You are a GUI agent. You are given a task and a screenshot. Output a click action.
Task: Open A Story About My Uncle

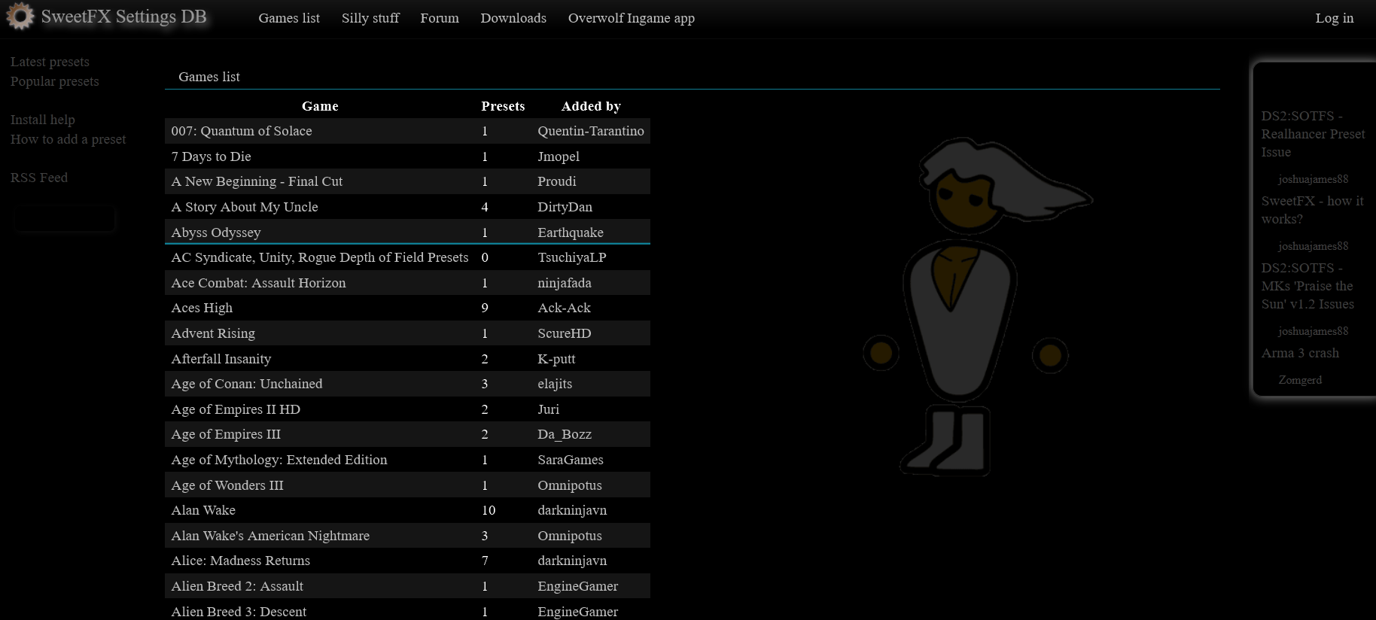[245, 207]
